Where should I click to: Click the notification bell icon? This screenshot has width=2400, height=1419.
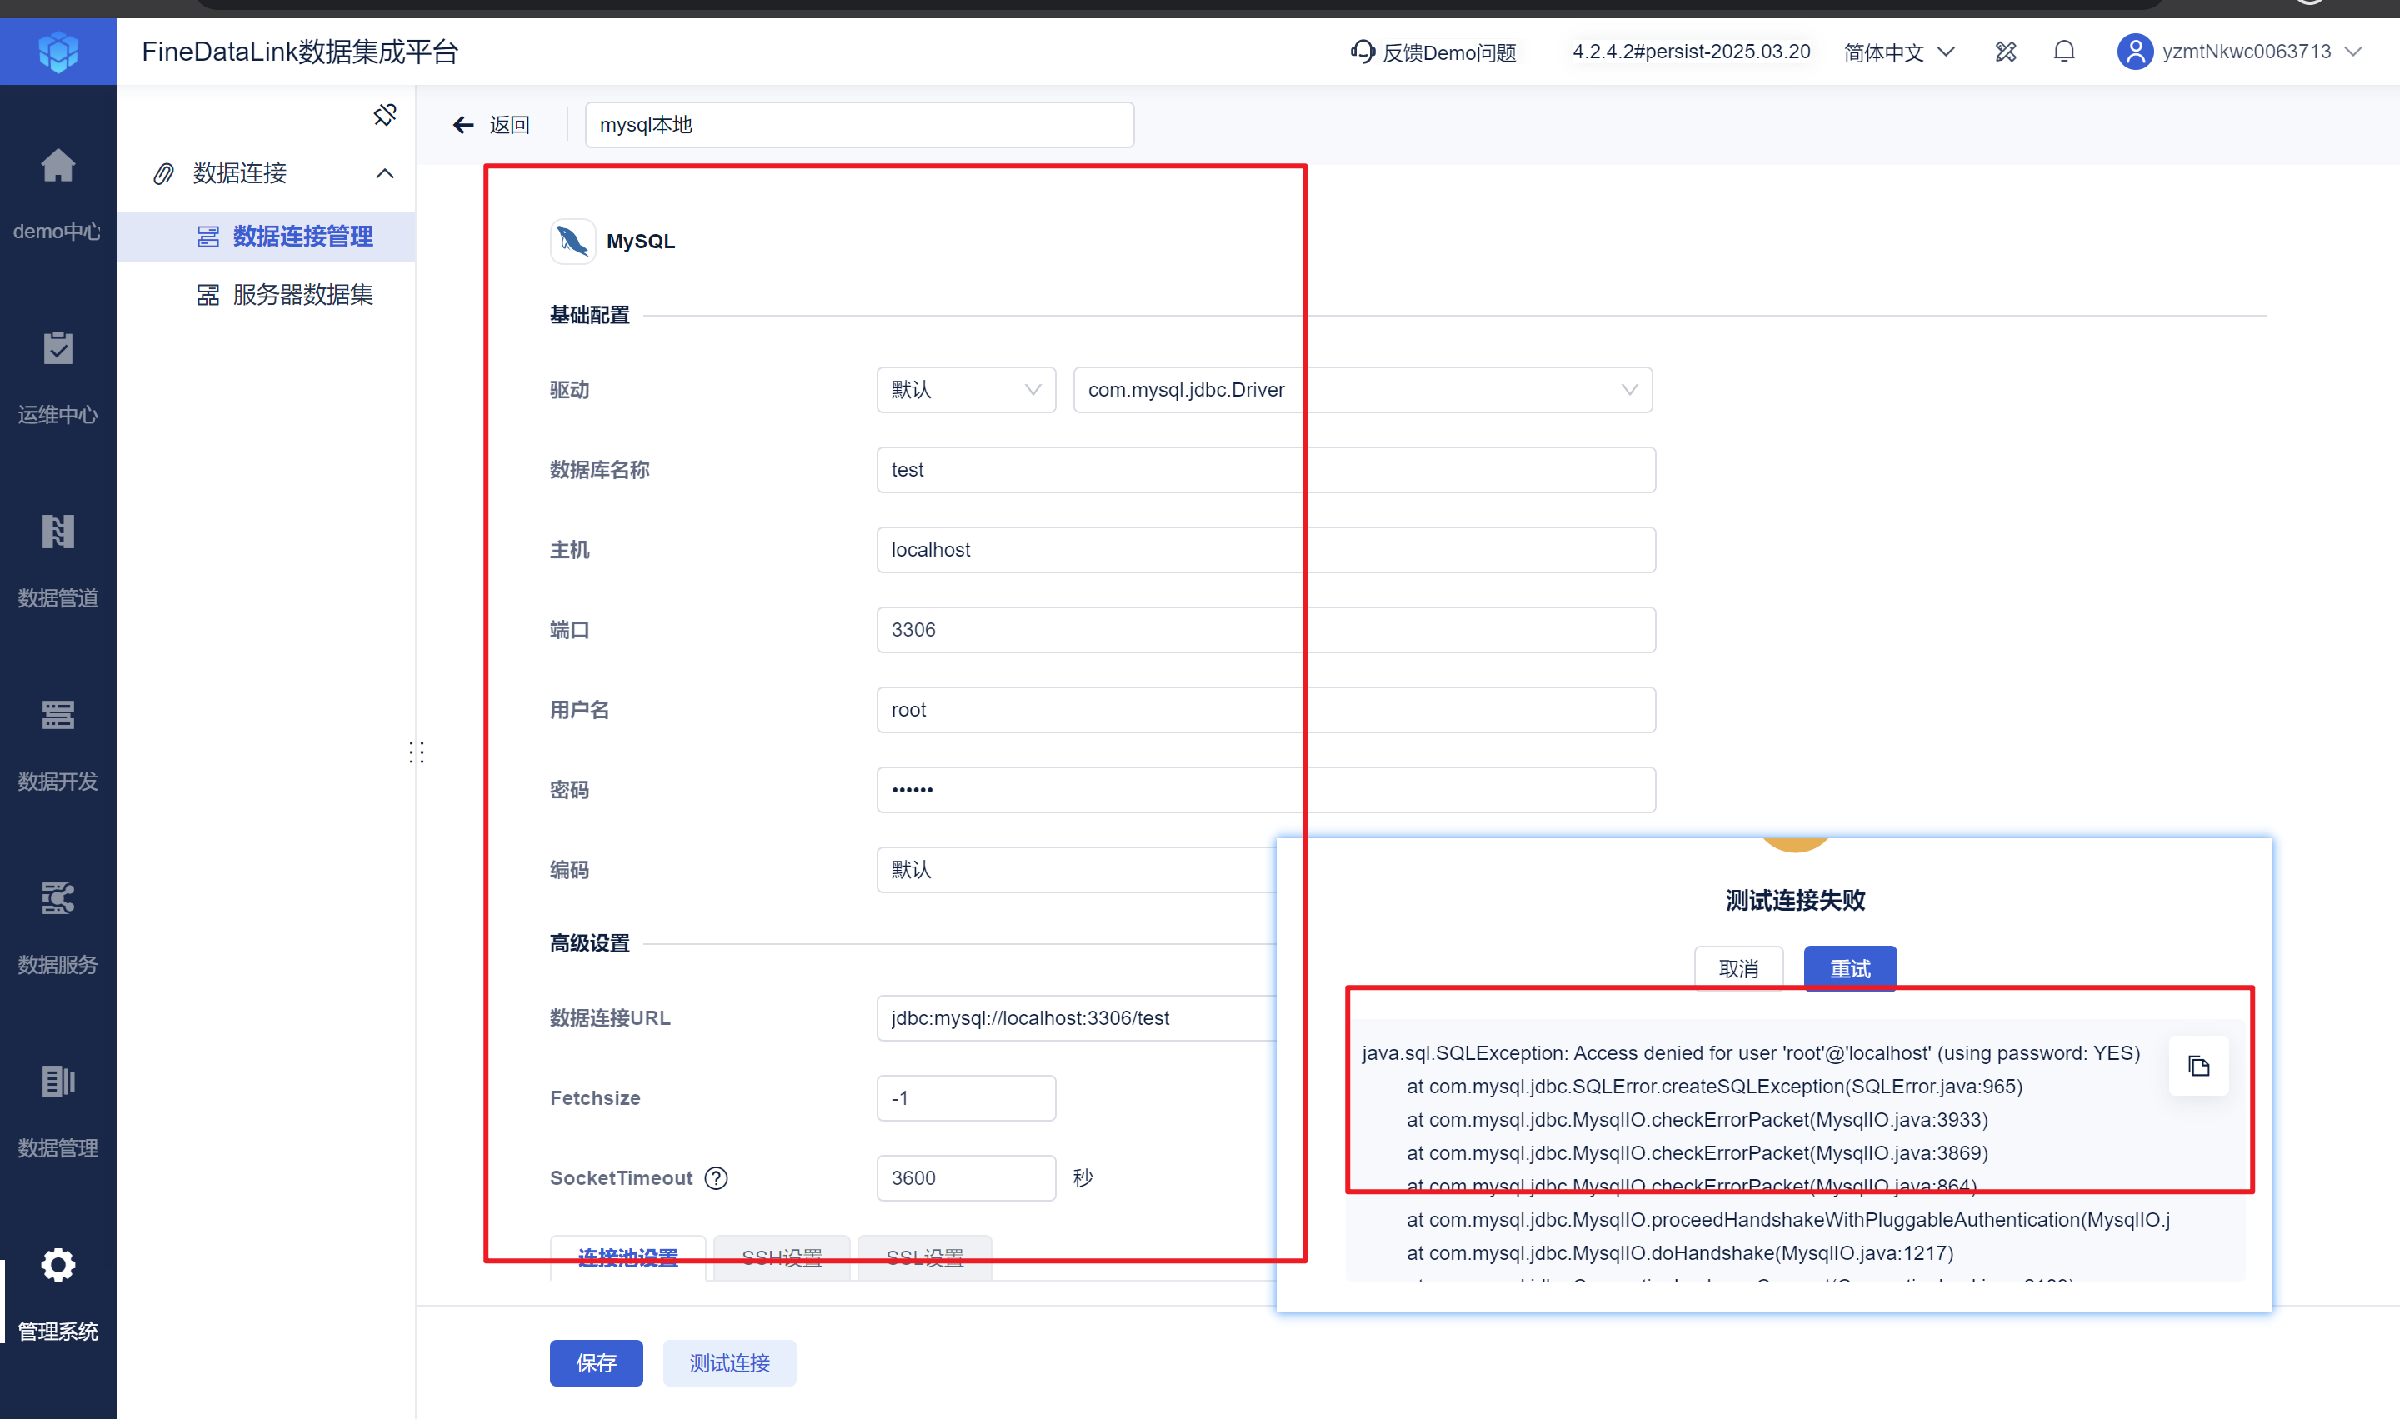click(x=2063, y=52)
